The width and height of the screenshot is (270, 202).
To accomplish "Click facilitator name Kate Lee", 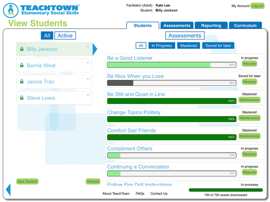I will 163,5.
